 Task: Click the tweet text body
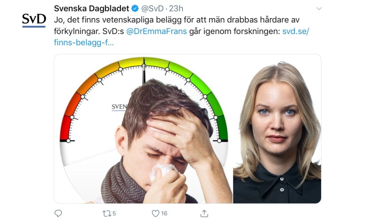pos(182,31)
